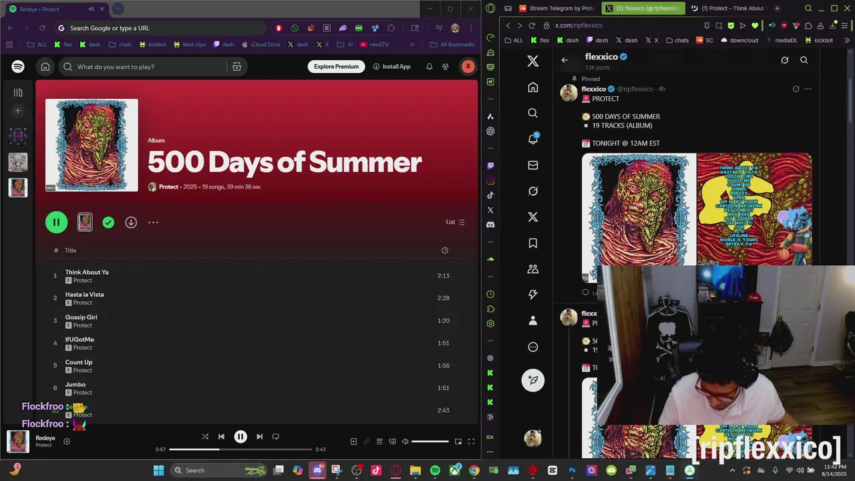Download the 500 Days of Summer album
Screen dimensions: 855x481
click(x=131, y=222)
